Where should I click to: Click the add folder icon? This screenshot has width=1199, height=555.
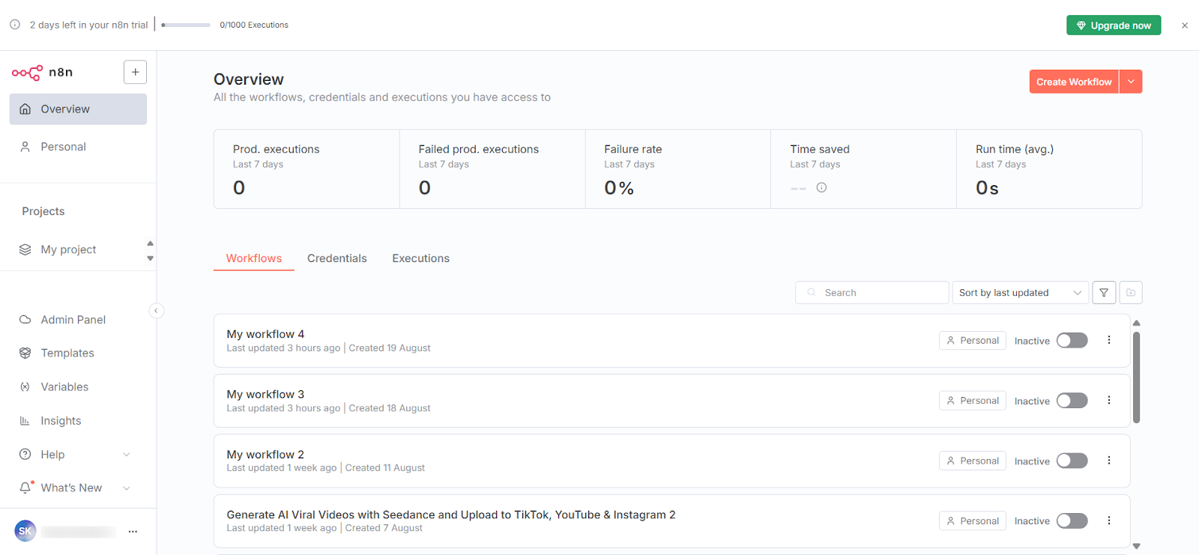[1131, 293]
